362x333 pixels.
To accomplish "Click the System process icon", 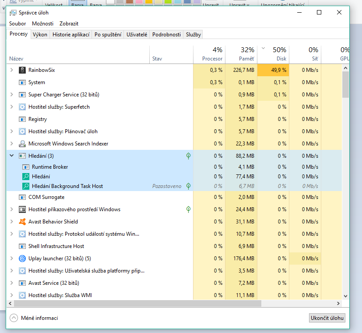I will tap(22, 82).
